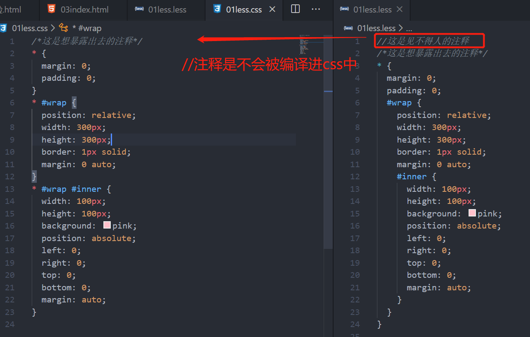Click line number 13 in 01less.css gutter
The image size is (530, 337).
[x=10, y=189]
